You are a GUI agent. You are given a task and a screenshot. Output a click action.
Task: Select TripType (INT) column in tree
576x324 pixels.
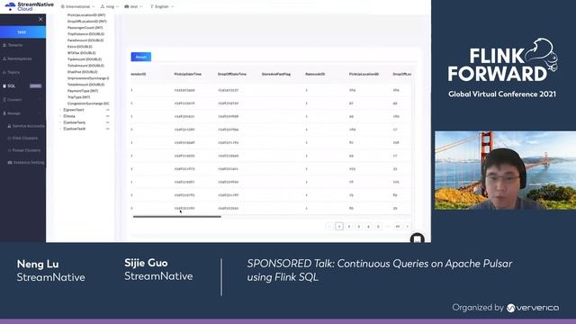(78, 97)
